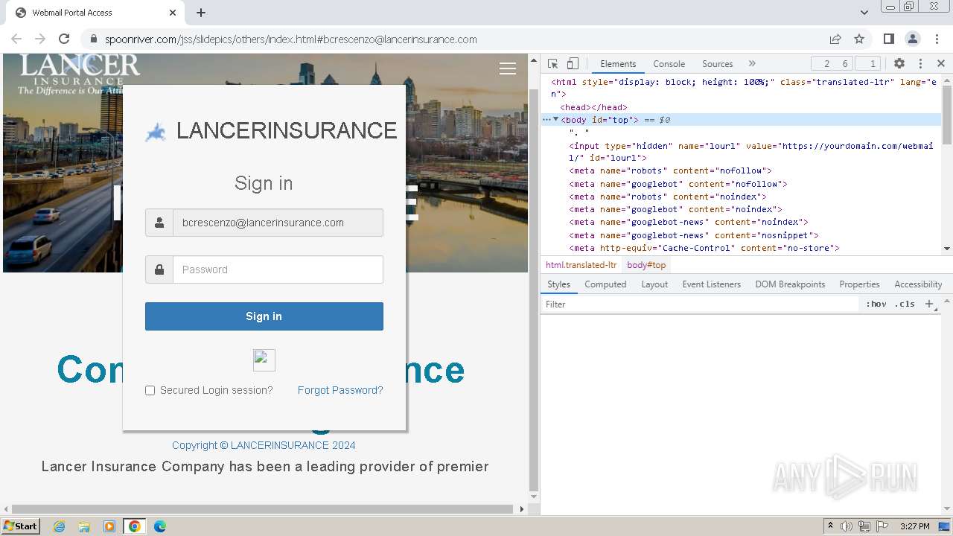Screen dimensions: 953x536
Task: Open the Layout pane tab
Action: (654, 284)
